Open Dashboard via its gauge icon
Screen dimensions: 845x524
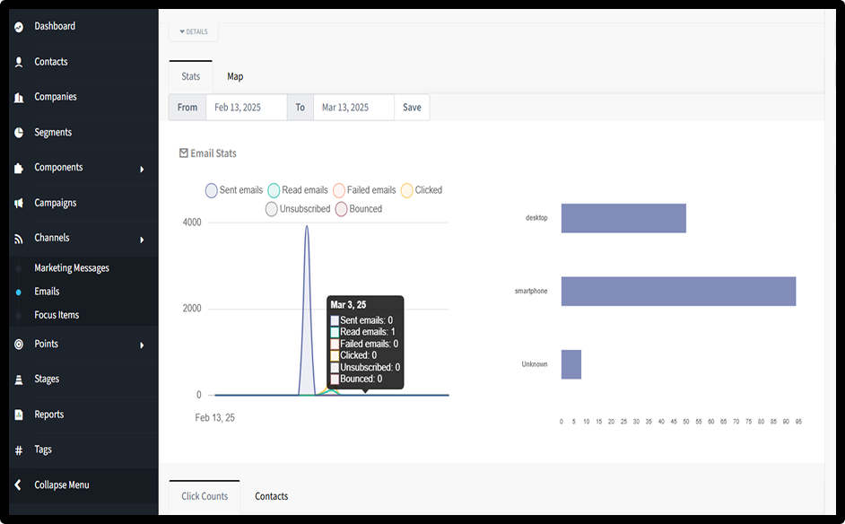pos(19,26)
